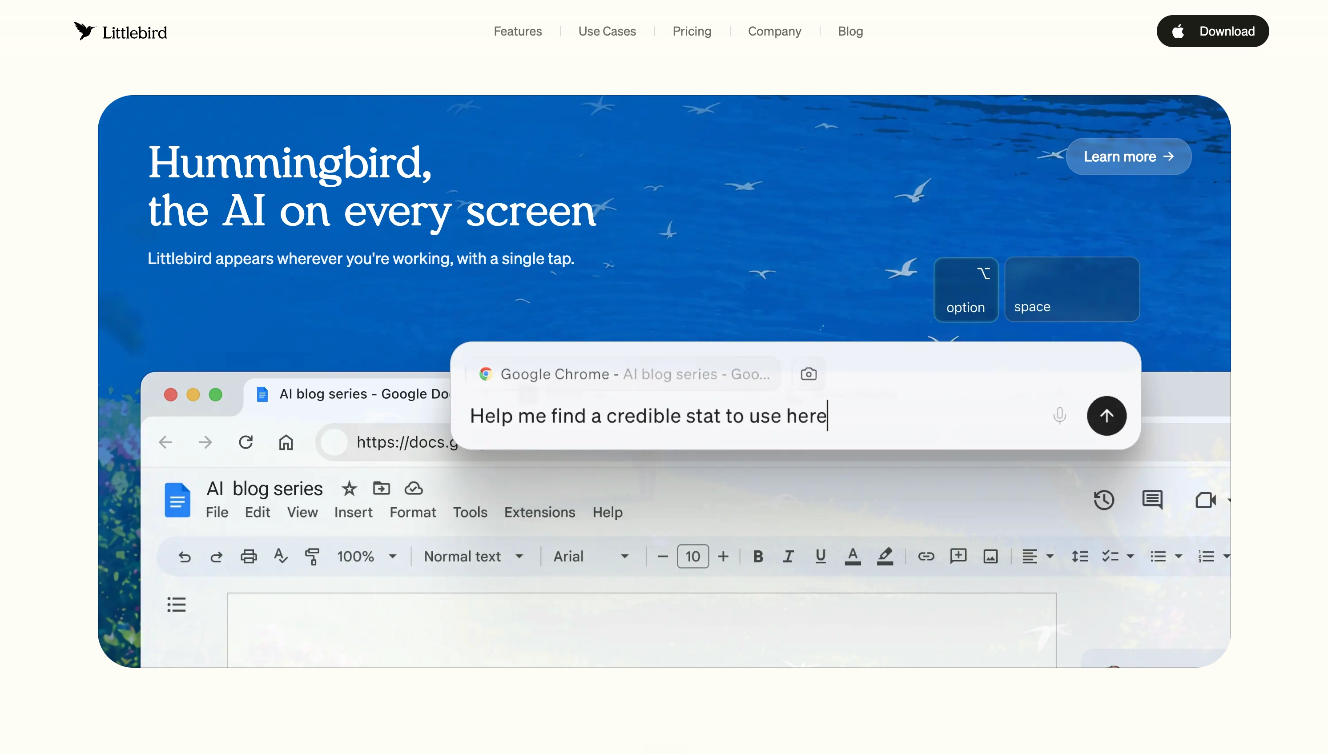Send the prompt with the arrow button
The width and height of the screenshot is (1328, 754).
point(1107,415)
